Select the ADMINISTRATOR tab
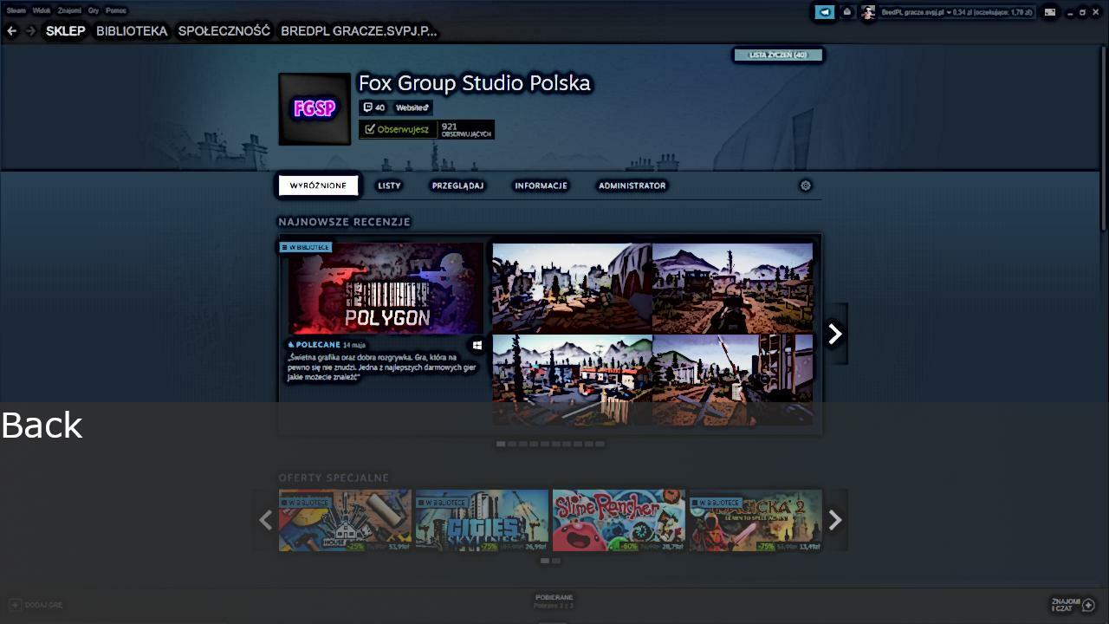 (x=632, y=185)
